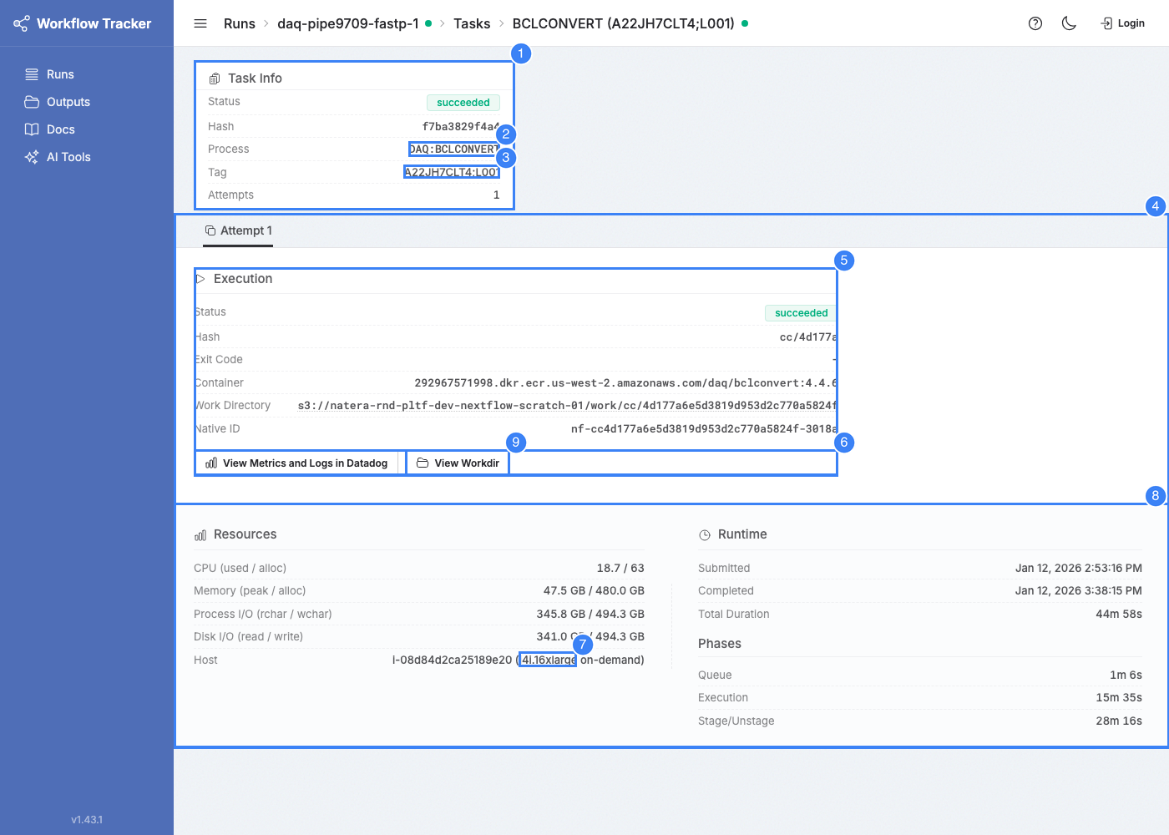Viewport: 1169px width, 835px height.
Task: Toggle dark mode moon icon
Action: [1069, 23]
